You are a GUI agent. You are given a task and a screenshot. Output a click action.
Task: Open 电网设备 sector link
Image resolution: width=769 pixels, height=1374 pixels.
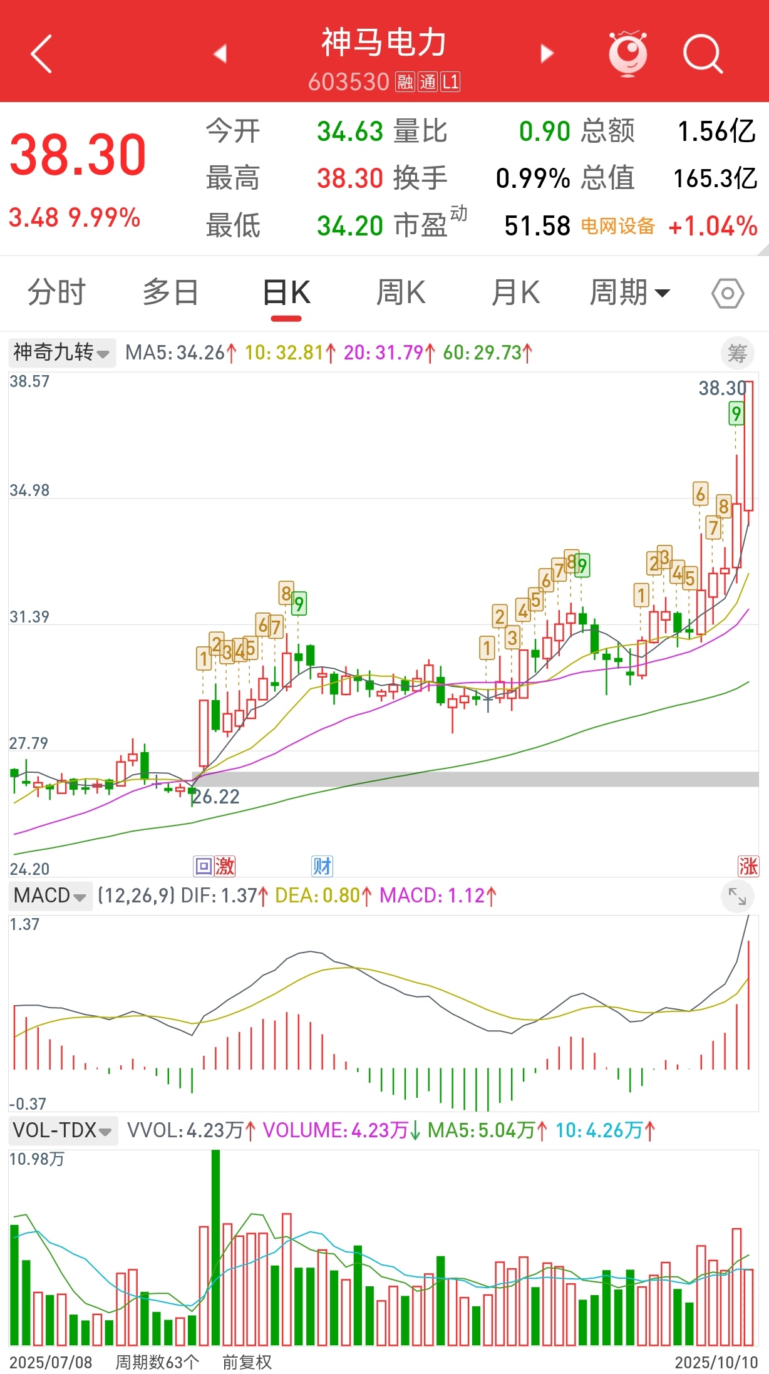617,226
